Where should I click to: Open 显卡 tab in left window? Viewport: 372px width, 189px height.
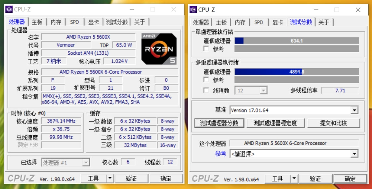point(94,22)
